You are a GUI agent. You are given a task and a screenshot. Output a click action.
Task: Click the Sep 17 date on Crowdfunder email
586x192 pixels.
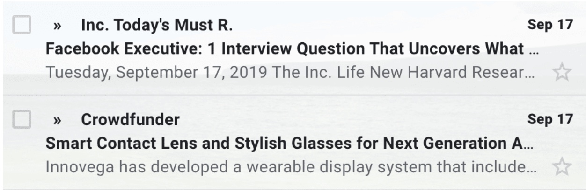coord(550,120)
